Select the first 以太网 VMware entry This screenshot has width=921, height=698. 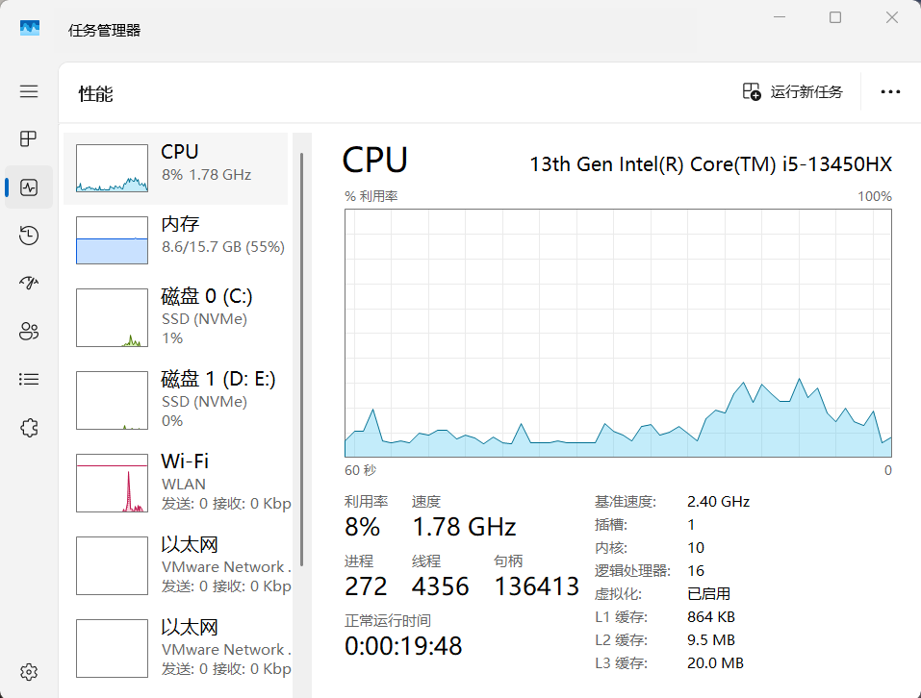click(175, 565)
